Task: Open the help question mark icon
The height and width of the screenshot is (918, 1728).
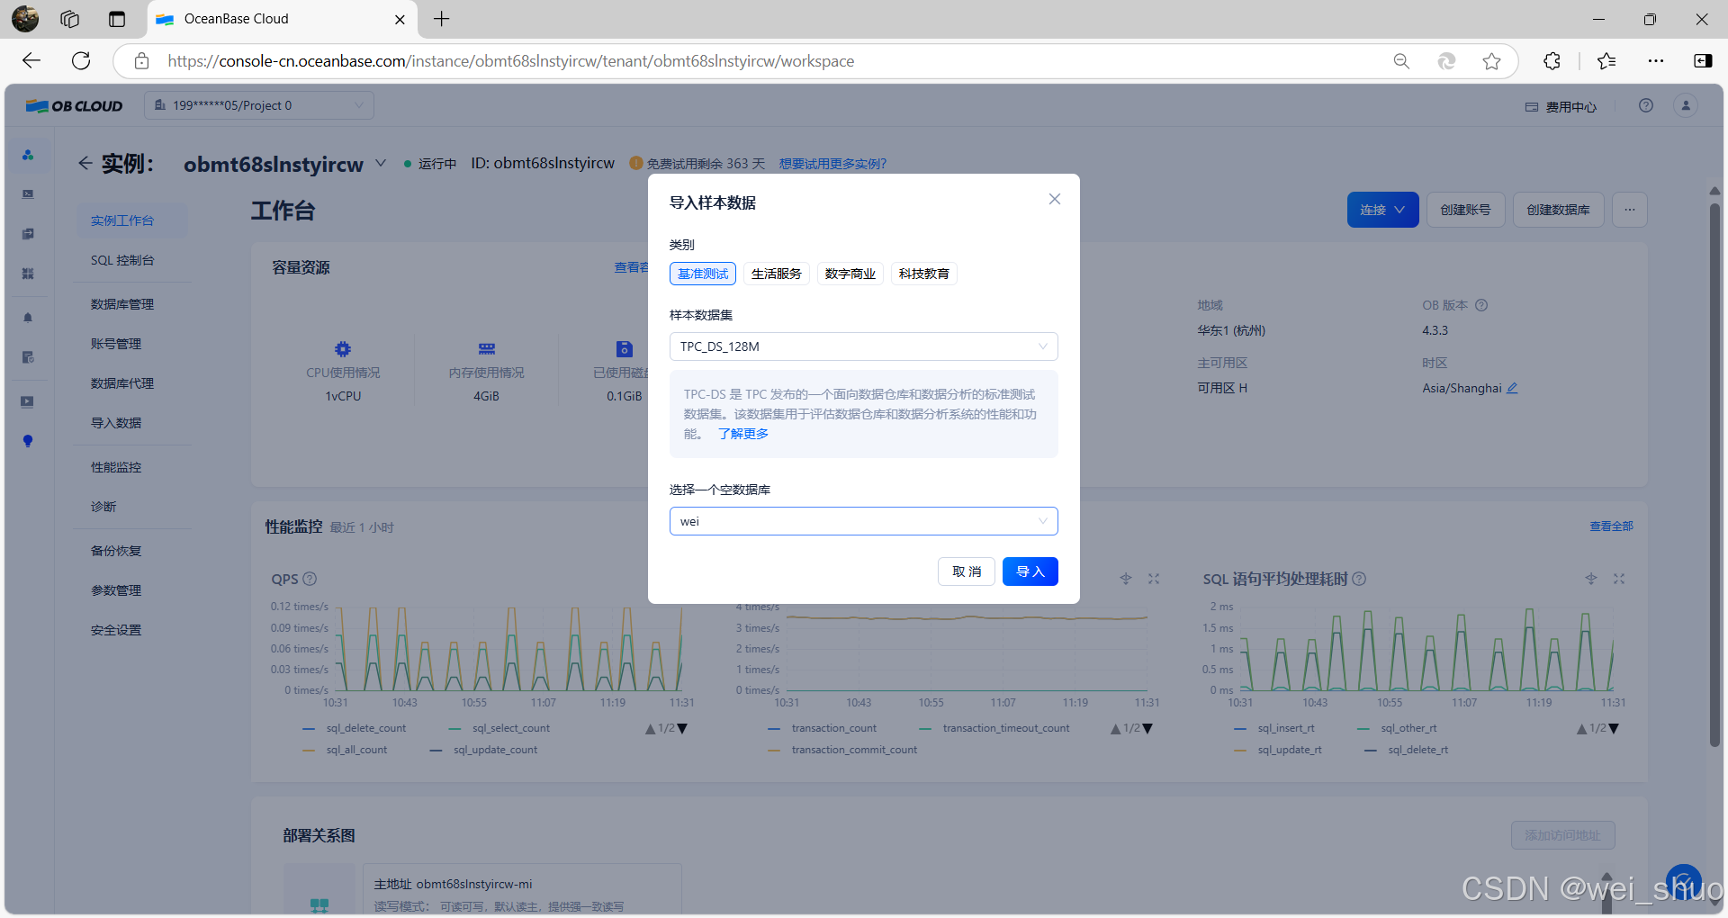Action: pyautogui.click(x=1646, y=105)
